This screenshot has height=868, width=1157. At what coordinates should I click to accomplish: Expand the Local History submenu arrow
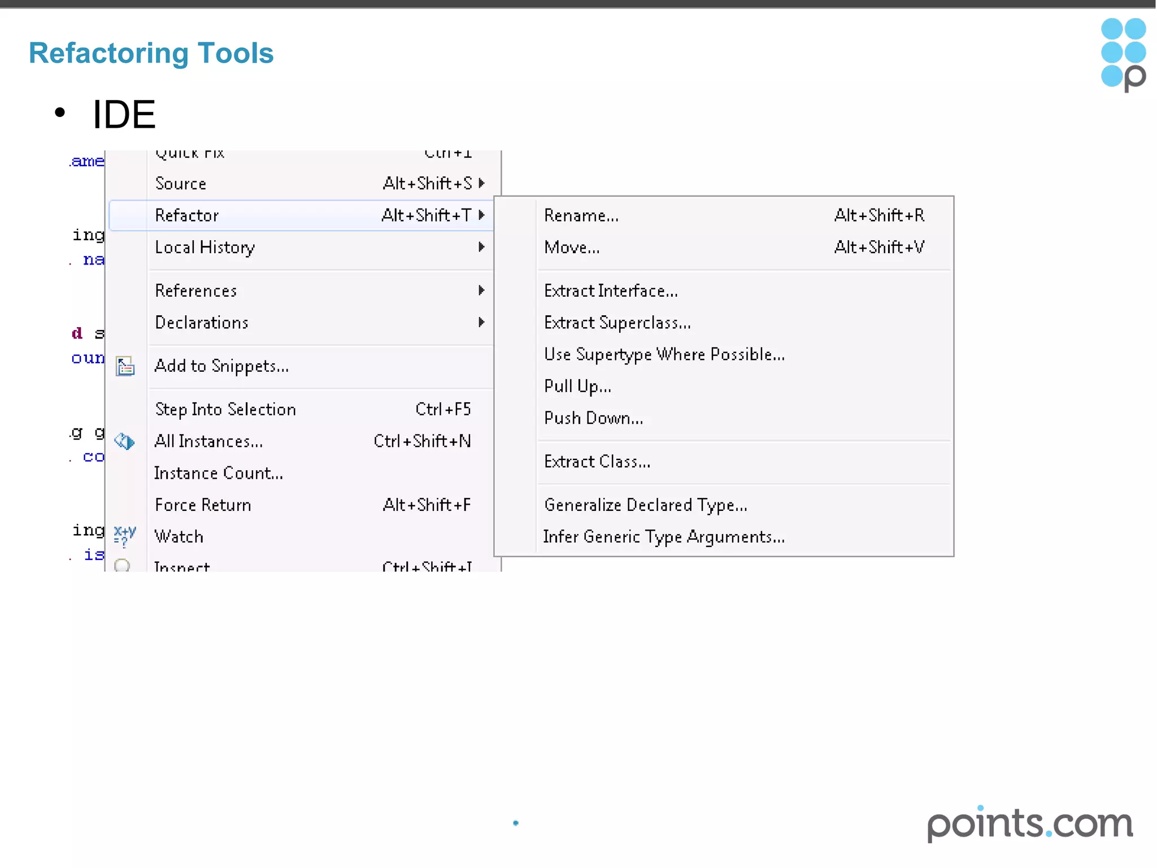[481, 247]
